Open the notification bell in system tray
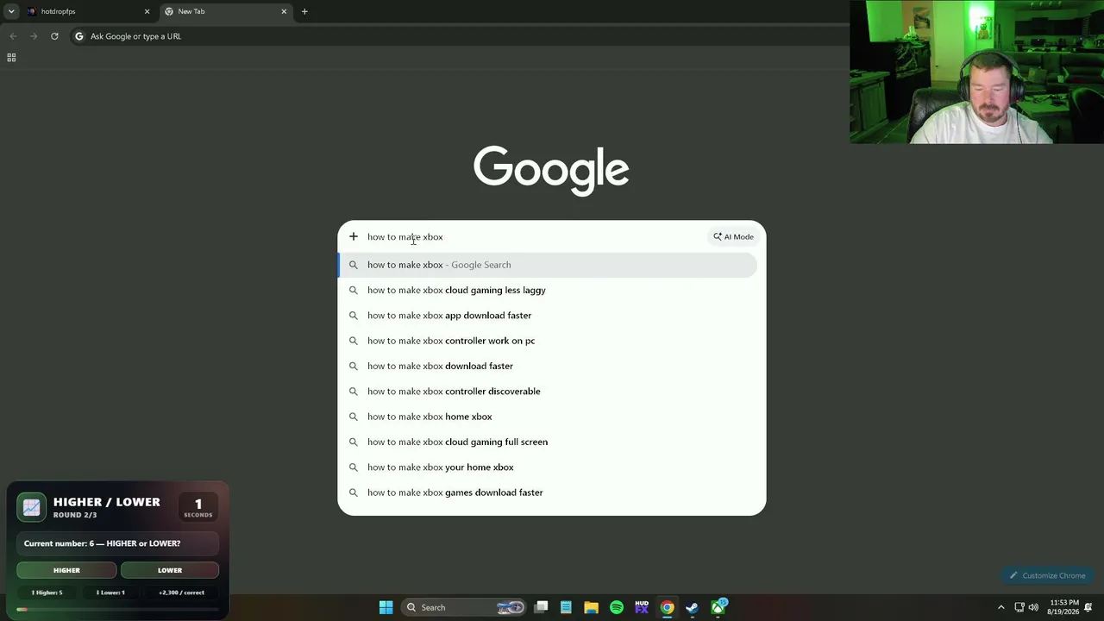The image size is (1104, 621). click(1089, 607)
